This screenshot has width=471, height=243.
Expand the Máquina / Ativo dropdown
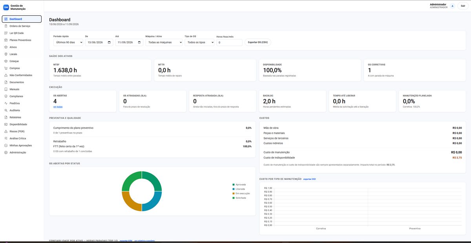pyautogui.click(x=164, y=42)
